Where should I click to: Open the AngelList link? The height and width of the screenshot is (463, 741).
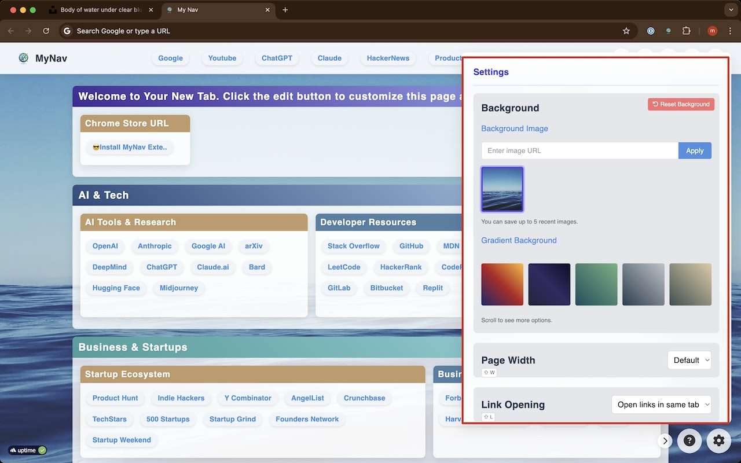pyautogui.click(x=308, y=398)
